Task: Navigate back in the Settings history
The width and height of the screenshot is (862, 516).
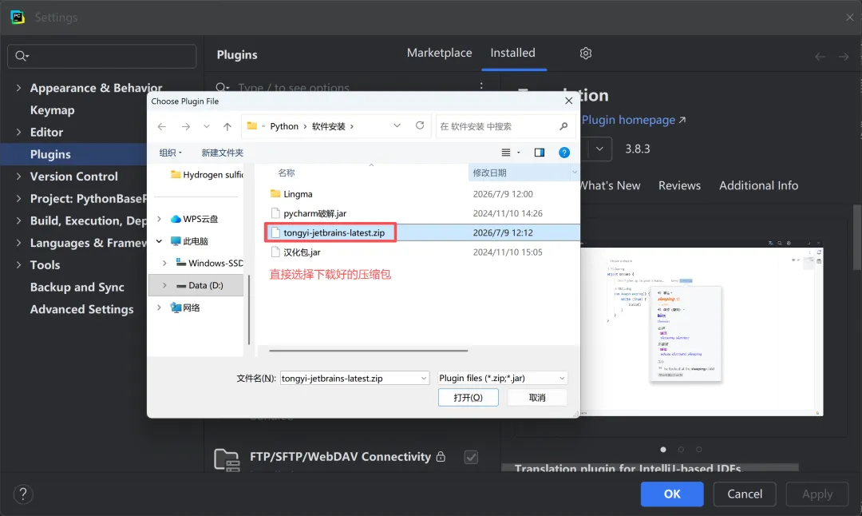Action: pyautogui.click(x=820, y=57)
